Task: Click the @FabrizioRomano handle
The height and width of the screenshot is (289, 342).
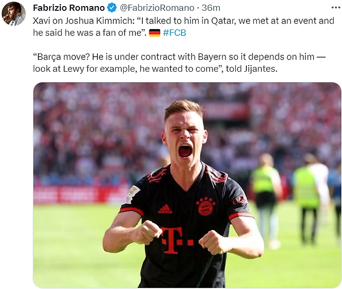Action: point(157,8)
